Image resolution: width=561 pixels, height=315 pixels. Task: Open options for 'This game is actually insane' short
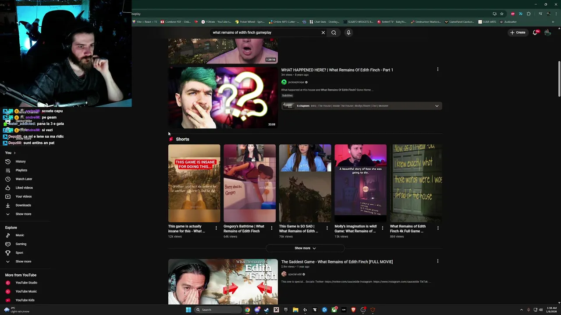(216, 228)
